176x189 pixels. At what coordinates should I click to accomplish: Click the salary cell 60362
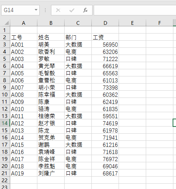(x=105, y=94)
